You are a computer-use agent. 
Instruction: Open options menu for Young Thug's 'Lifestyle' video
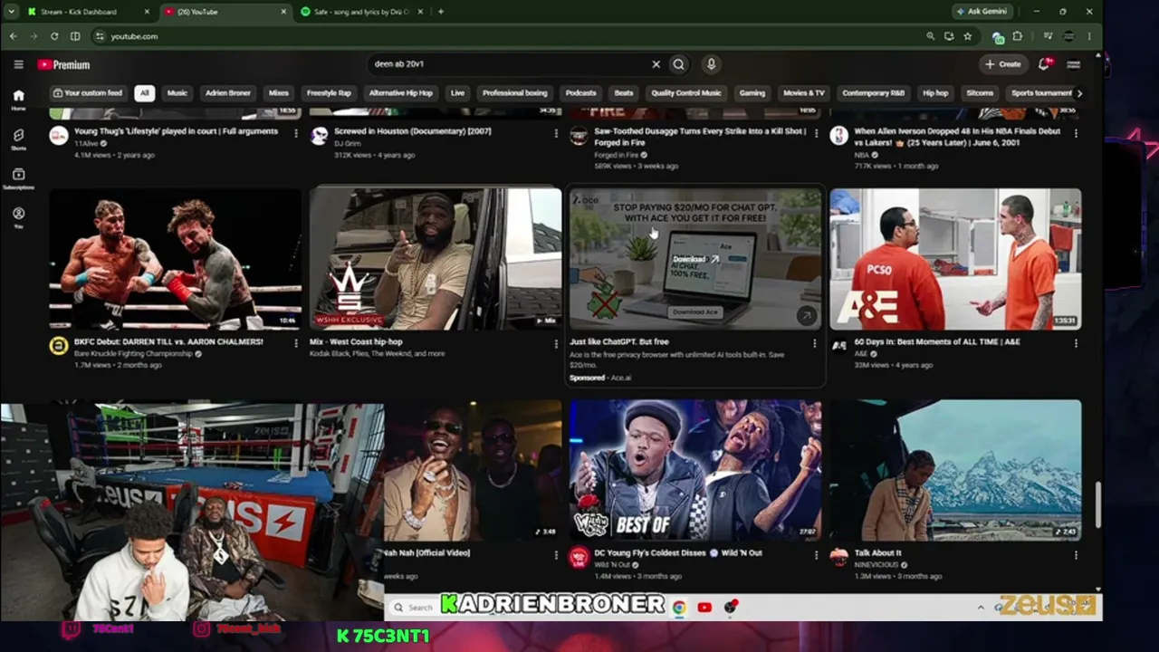(x=296, y=133)
